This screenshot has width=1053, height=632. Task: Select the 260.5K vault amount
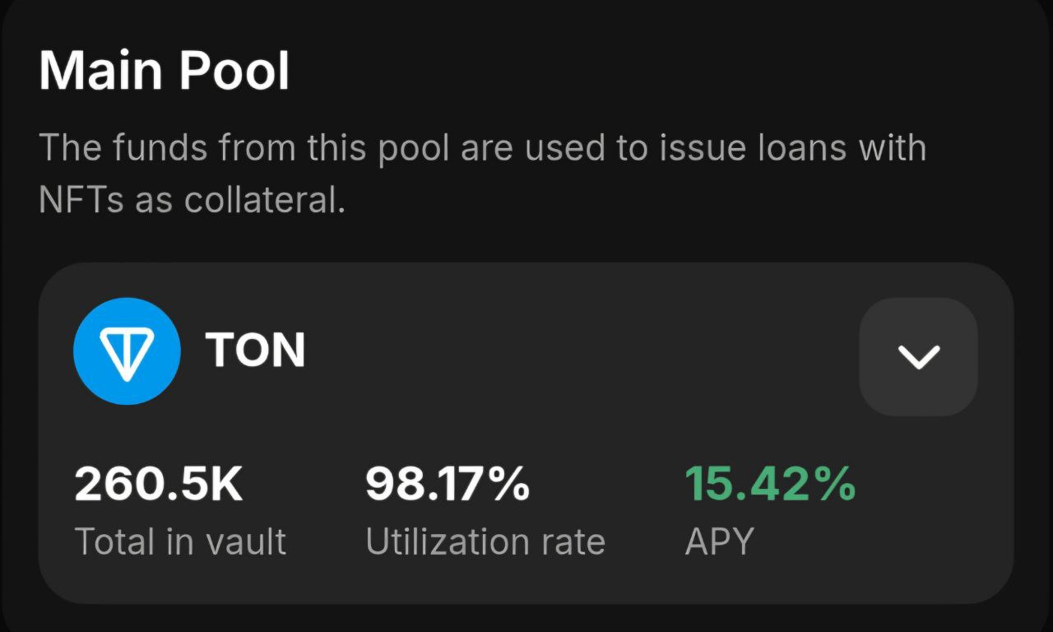tap(159, 484)
